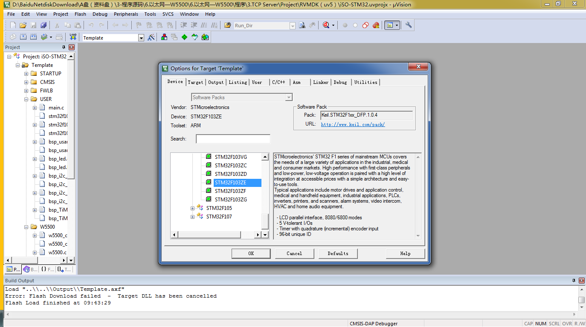Click the Manage Run-Time Environment green icon

[x=184, y=37]
